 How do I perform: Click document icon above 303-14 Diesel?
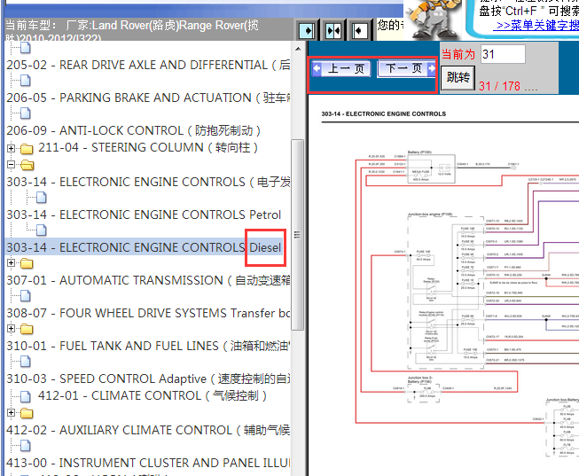click(42, 230)
